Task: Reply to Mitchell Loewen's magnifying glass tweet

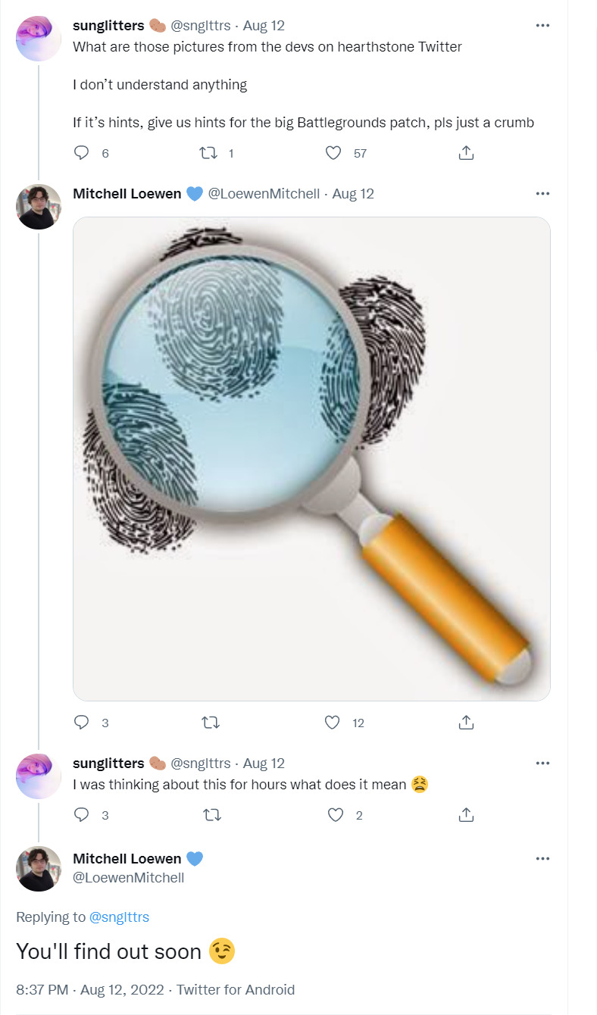Action: tap(82, 723)
